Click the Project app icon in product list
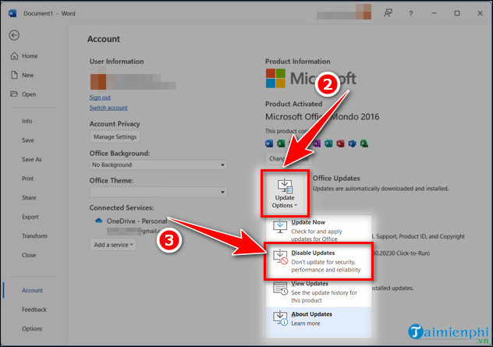Screen dimensions: 493x347 coord(364,143)
